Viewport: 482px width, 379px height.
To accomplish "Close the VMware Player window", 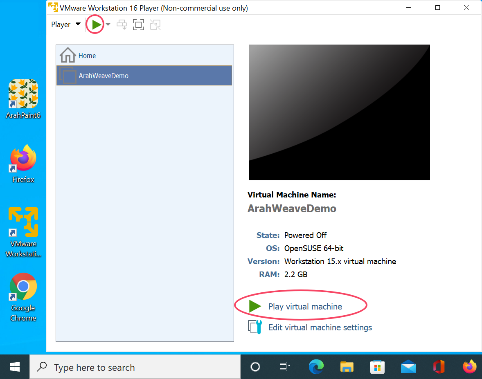I will (466, 8).
